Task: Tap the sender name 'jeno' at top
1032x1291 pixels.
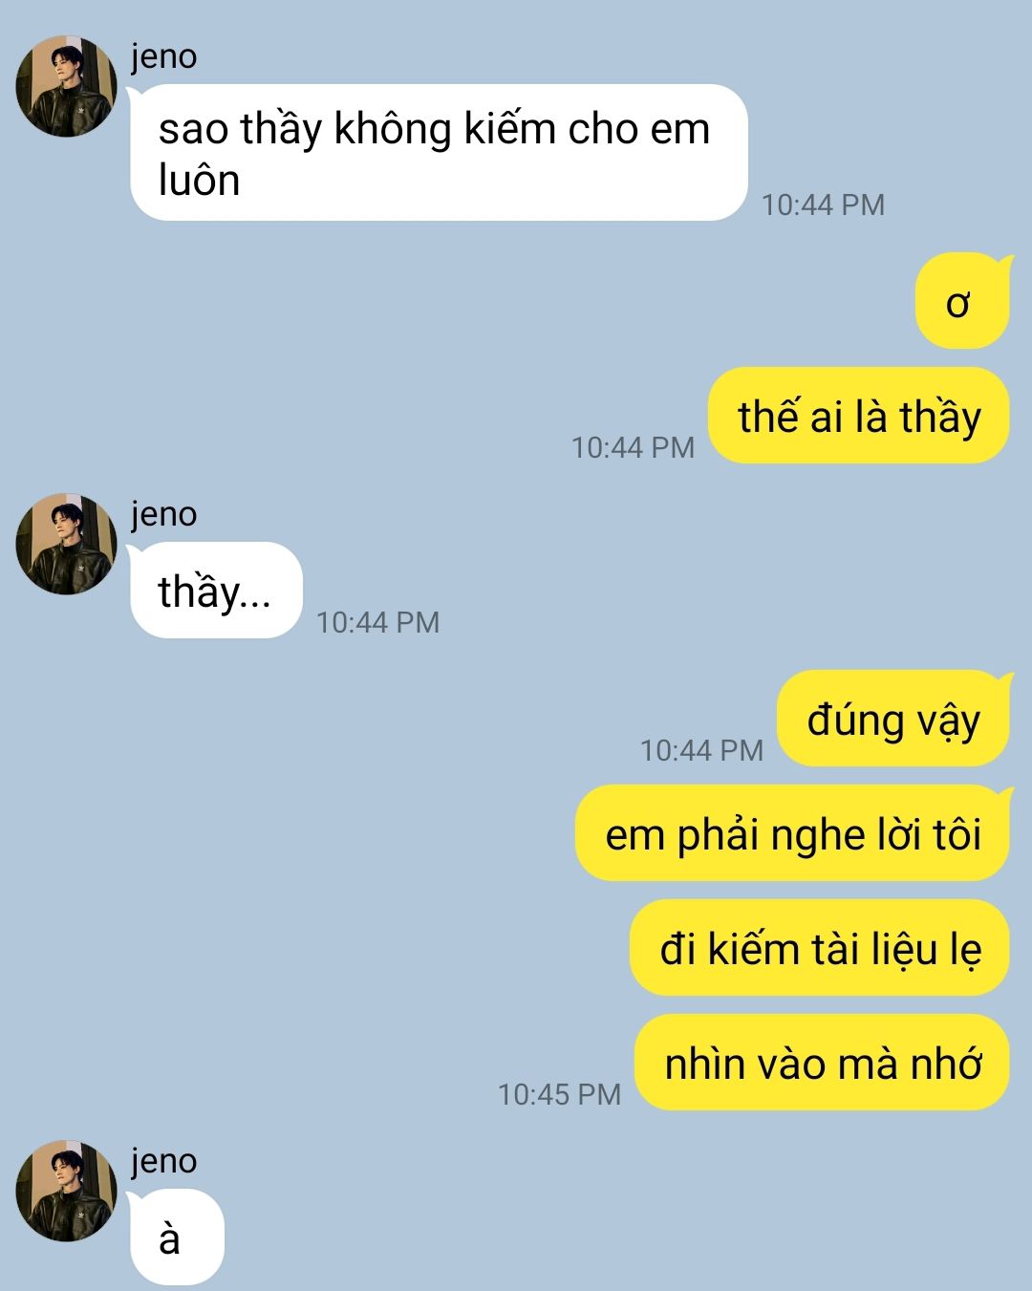Action: [164, 56]
